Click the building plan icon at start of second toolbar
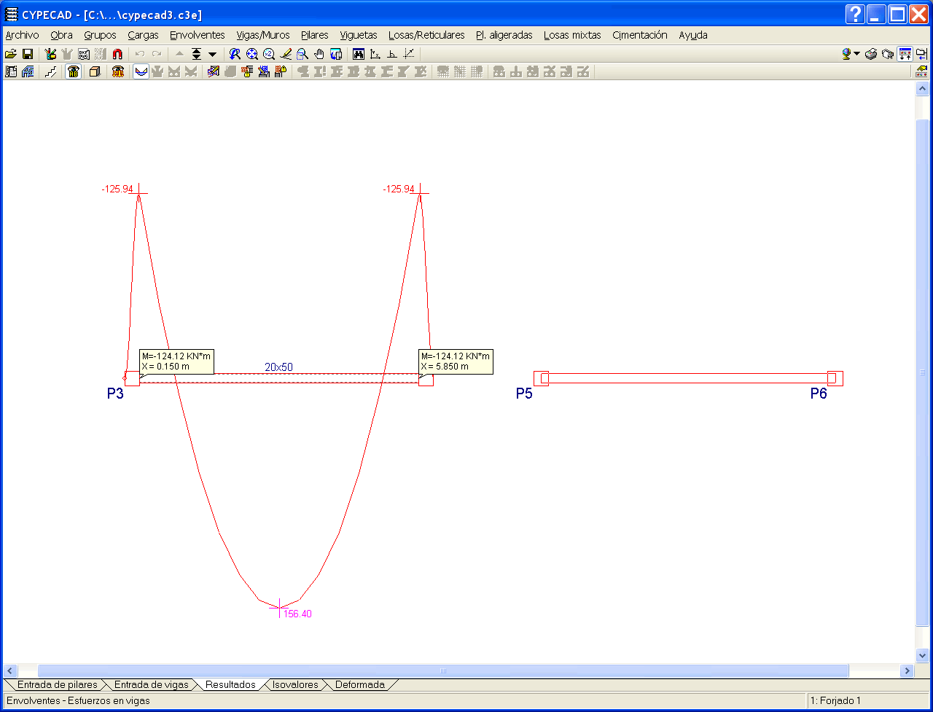 point(11,71)
